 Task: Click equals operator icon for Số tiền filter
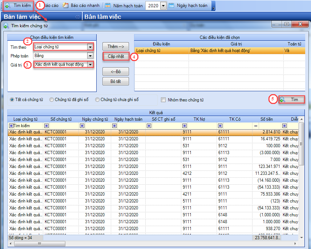pyautogui.click(x=256, y=126)
